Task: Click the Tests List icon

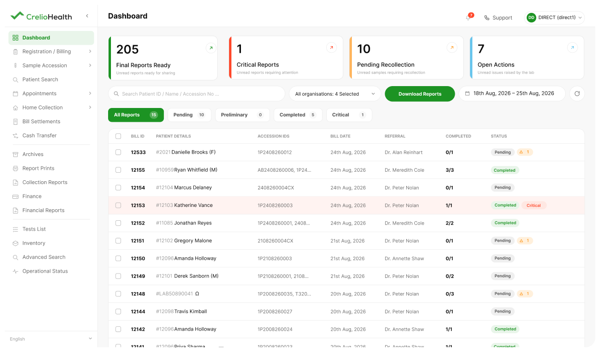Action: point(16,229)
